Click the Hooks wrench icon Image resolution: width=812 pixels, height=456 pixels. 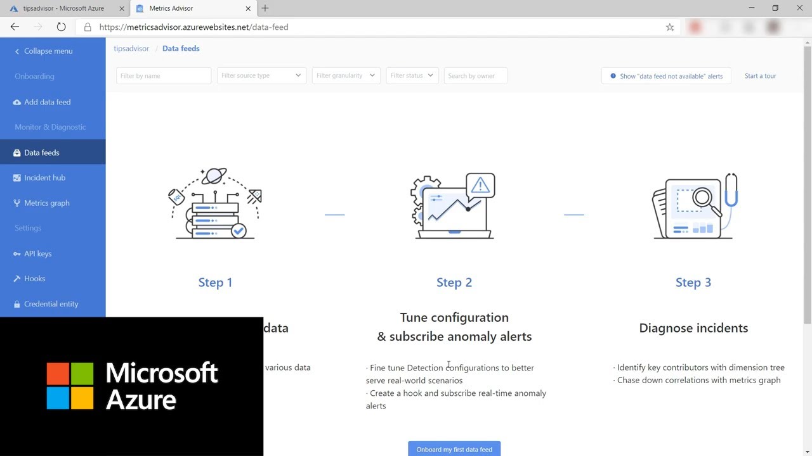point(17,279)
